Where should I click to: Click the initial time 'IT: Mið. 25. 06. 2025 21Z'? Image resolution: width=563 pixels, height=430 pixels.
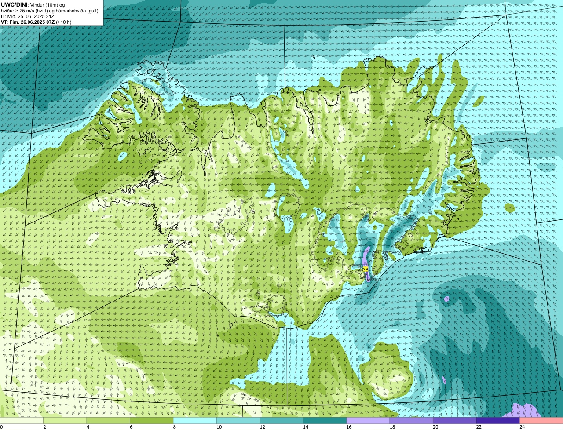(28, 16)
